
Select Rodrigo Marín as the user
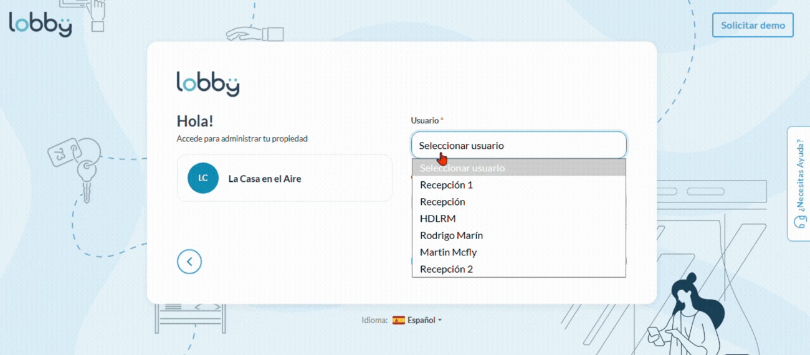(451, 235)
